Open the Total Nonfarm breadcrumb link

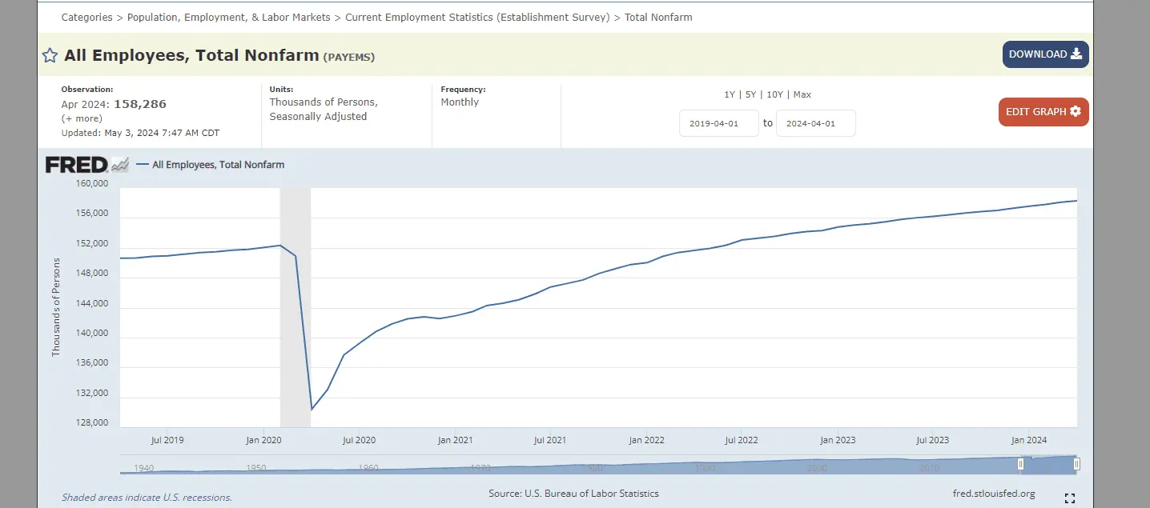click(x=658, y=17)
